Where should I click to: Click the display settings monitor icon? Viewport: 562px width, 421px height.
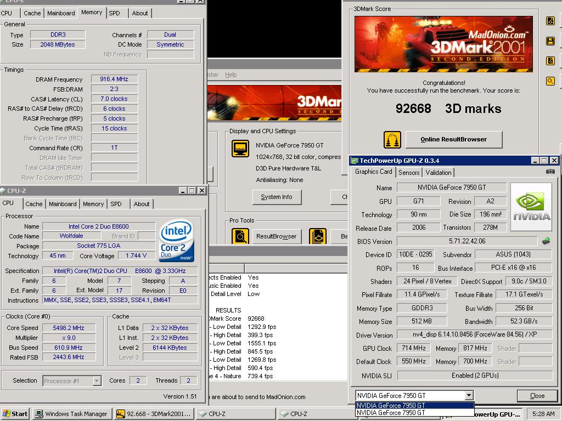coord(240,148)
